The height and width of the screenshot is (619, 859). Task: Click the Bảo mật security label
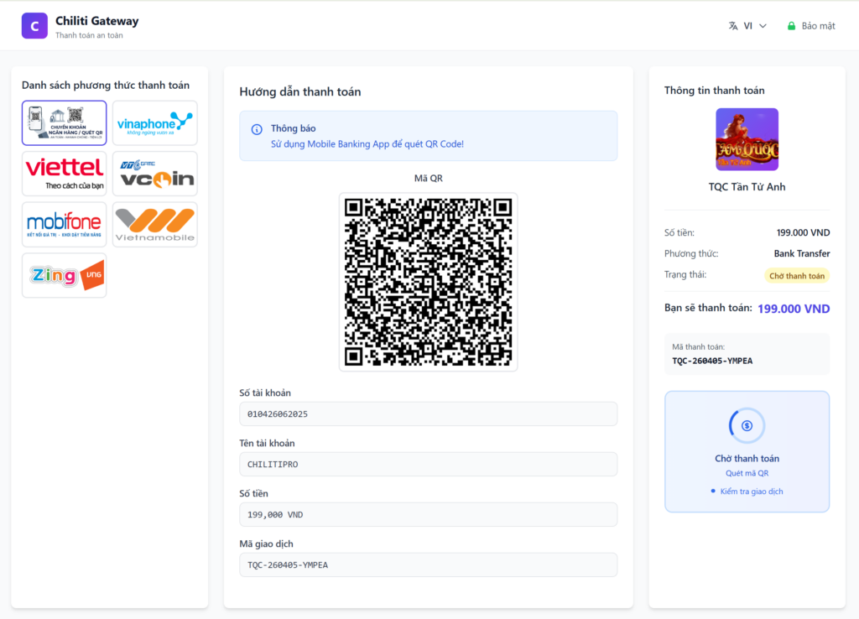818,26
